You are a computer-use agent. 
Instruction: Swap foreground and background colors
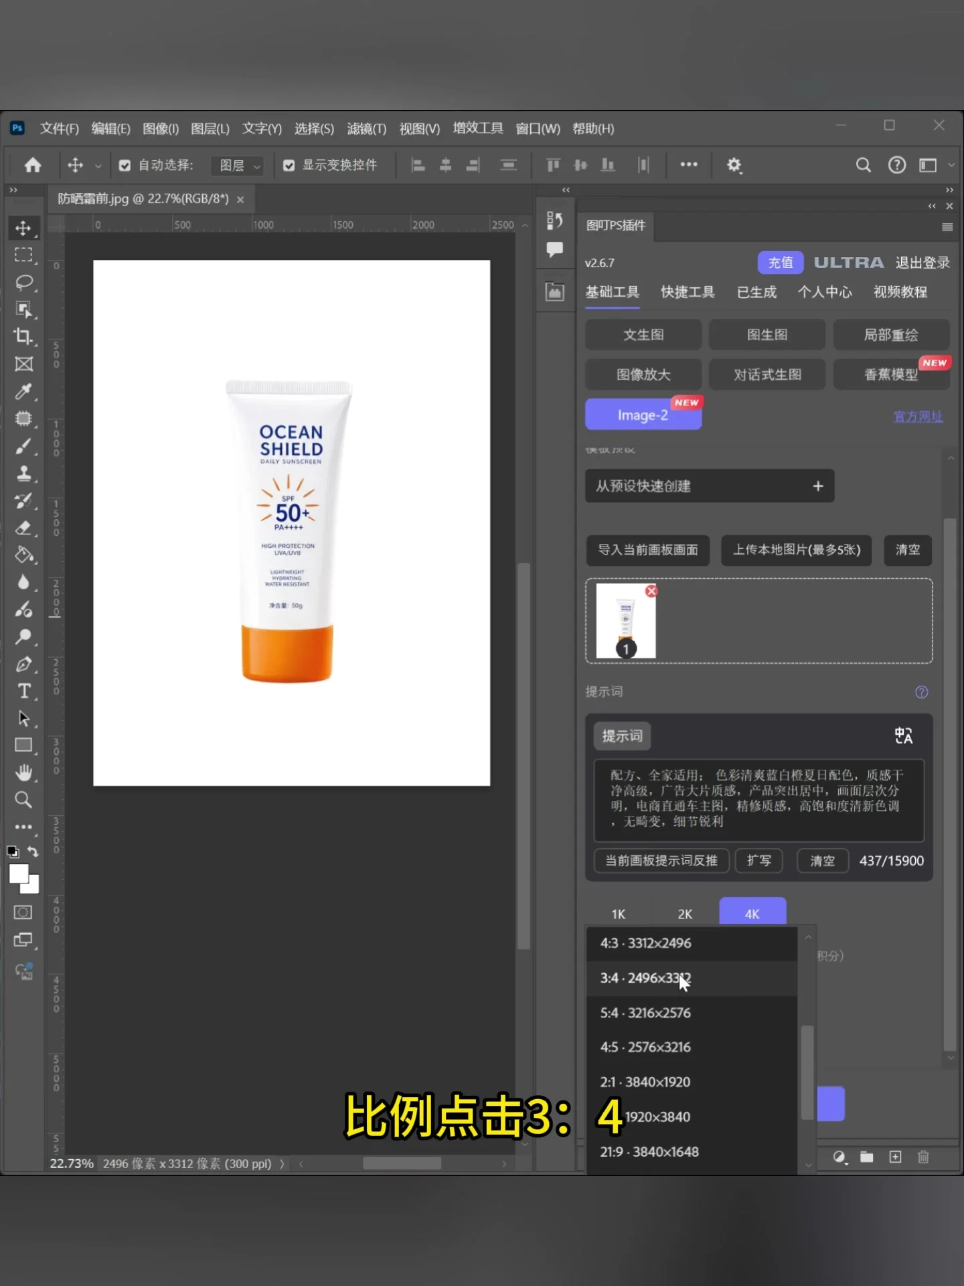pos(33,852)
